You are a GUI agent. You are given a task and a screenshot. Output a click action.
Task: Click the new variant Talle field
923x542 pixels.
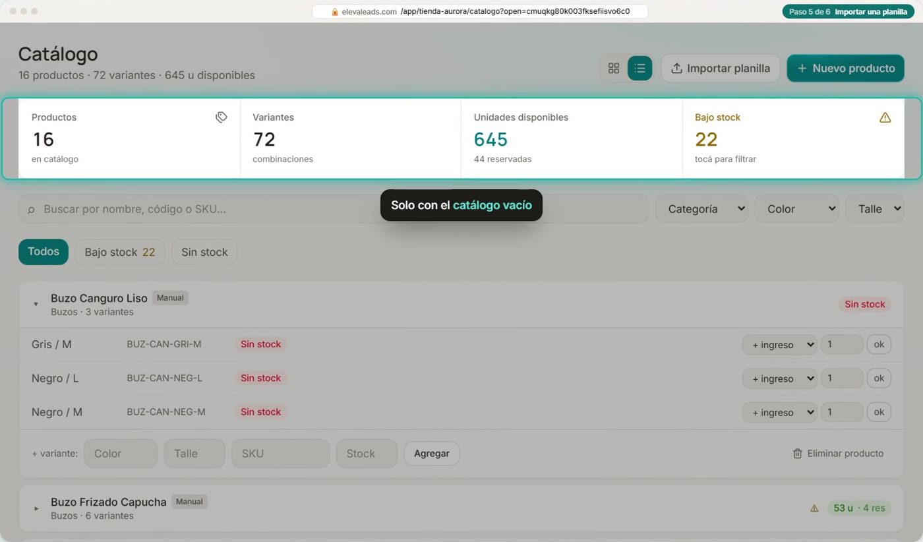point(194,454)
